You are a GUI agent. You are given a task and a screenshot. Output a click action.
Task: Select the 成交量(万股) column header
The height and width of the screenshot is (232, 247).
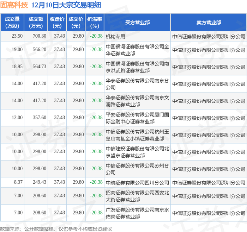pyautogui.click(x=12, y=23)
